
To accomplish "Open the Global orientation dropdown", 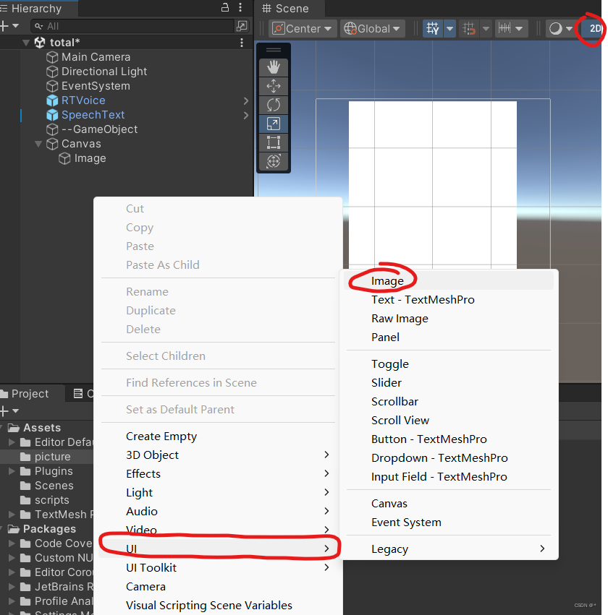I will click(x=371, y=28).
